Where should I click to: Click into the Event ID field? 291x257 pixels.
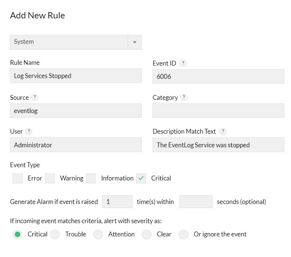[218, 77]
